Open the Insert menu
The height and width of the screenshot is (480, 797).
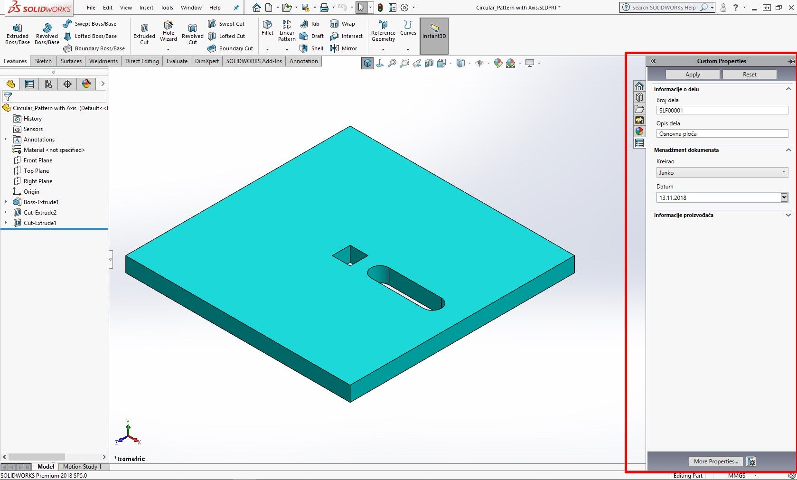pos(146,8)
